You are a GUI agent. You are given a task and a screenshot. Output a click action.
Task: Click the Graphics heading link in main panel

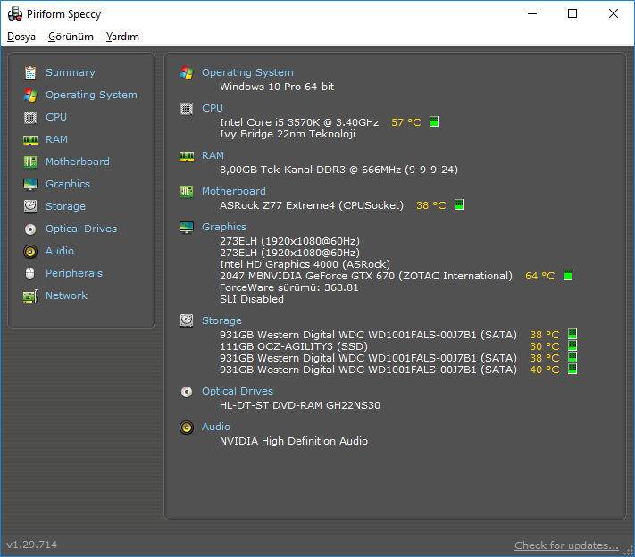tap(224, 227)
